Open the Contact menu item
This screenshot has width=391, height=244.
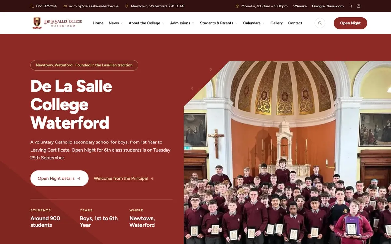pos(295,23)
